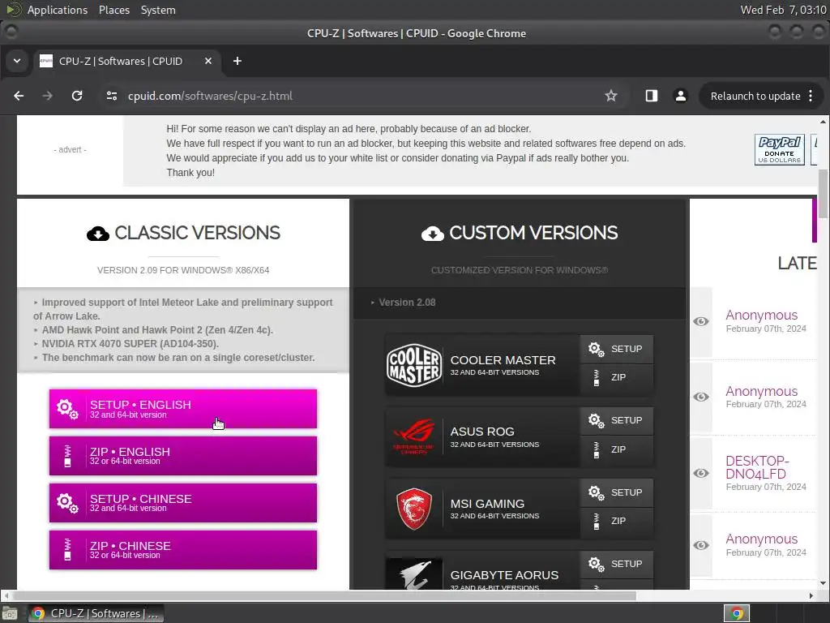Click the CPU-Z Softwares taskbar window button
Screen dimensions: 830x623
[96, 613]
